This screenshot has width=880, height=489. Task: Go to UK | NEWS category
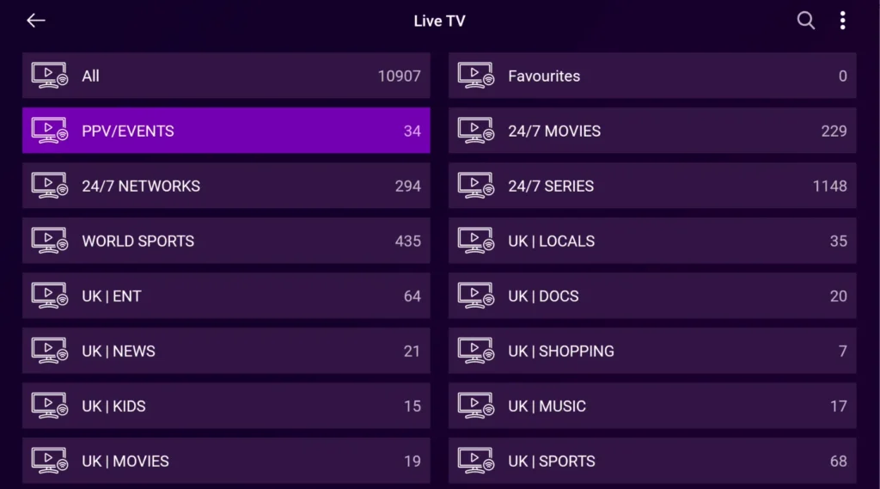point(226,351)
